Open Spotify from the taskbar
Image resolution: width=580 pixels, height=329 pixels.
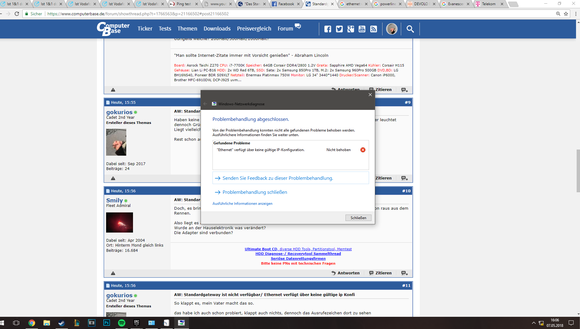coord(121,323)
